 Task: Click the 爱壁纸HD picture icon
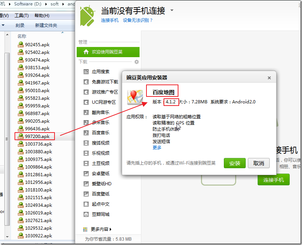(86, 183)
